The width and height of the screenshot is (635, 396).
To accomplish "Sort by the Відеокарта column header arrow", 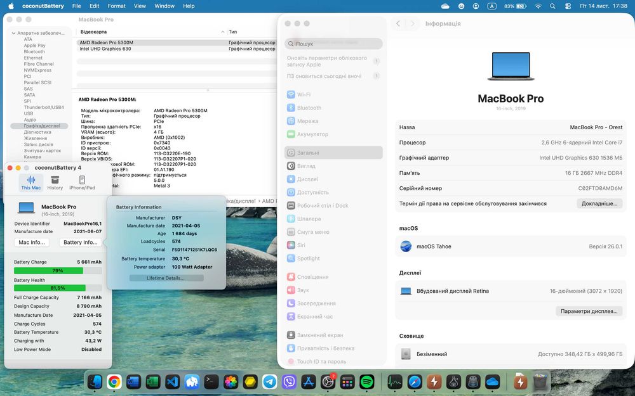I will coord(222,32).
